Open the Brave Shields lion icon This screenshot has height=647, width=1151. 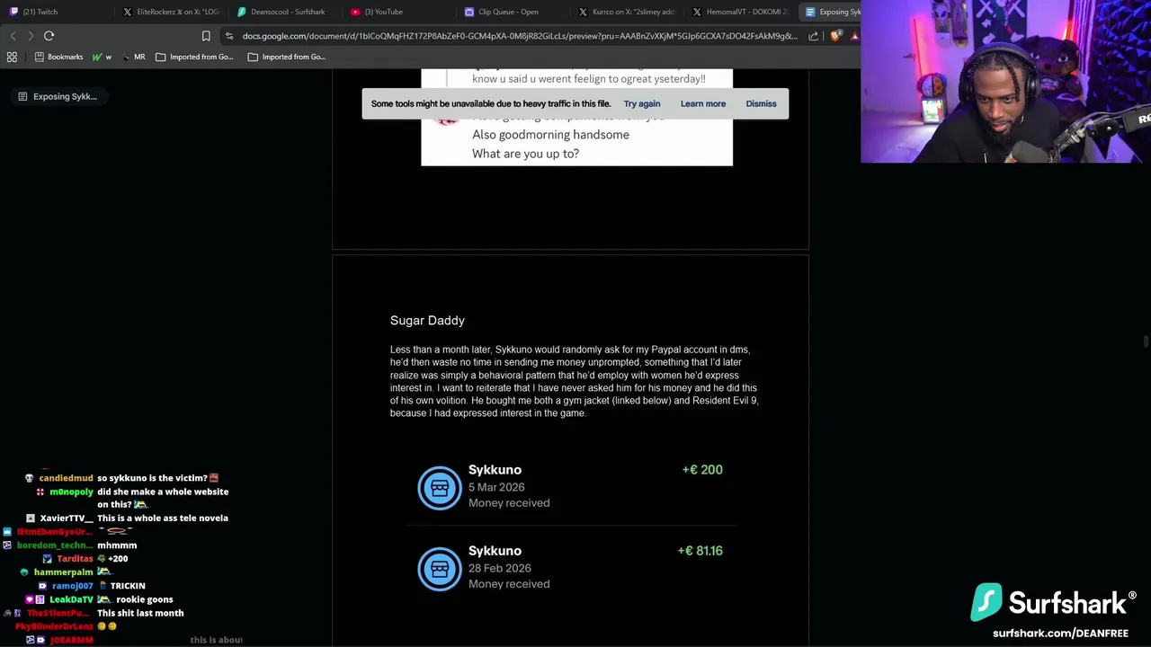[836, 36]
